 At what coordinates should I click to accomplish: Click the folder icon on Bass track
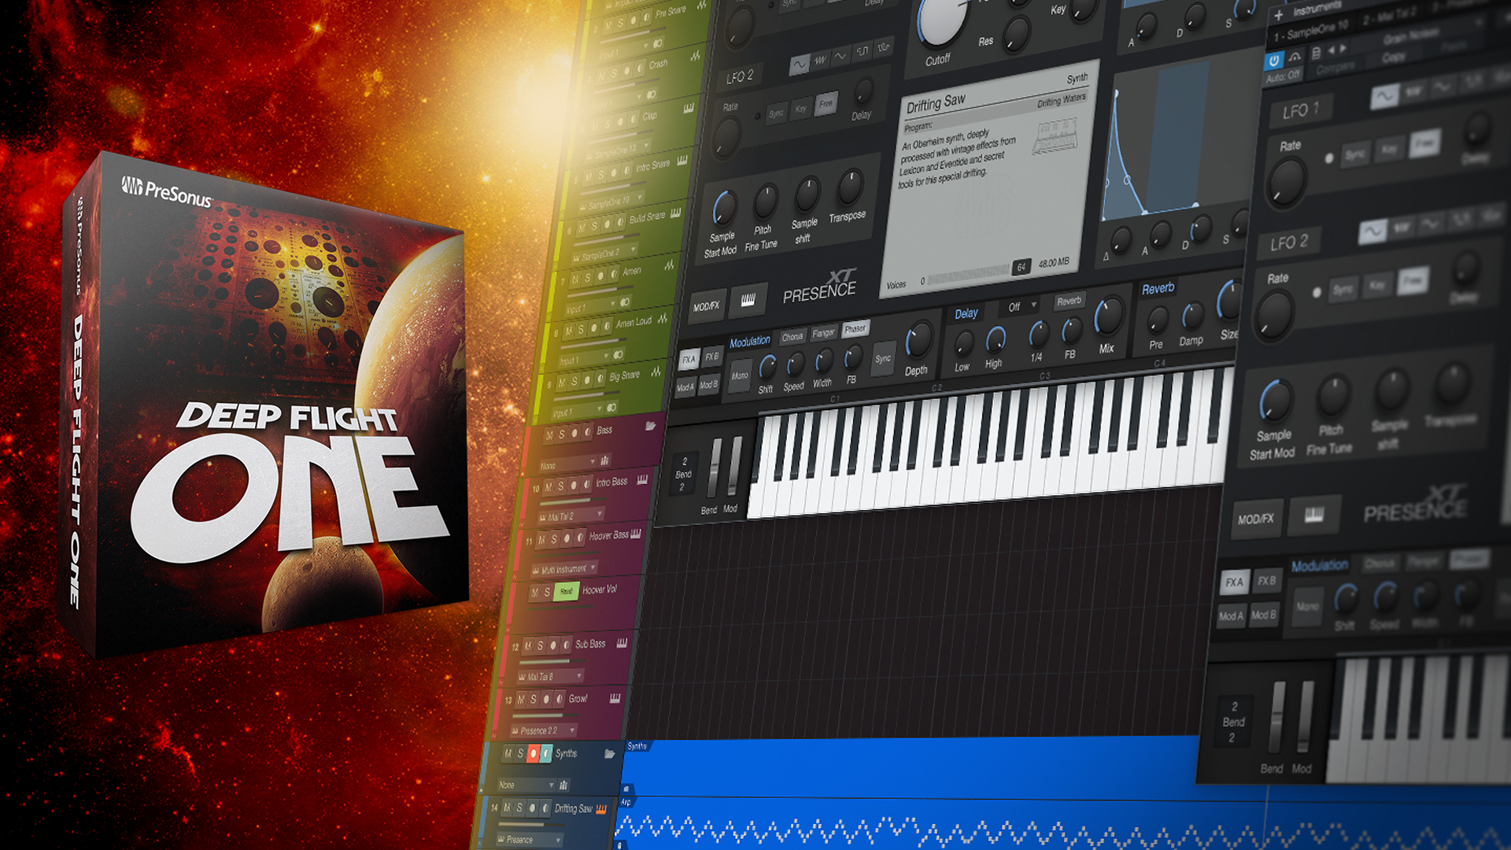click(650, 426)
